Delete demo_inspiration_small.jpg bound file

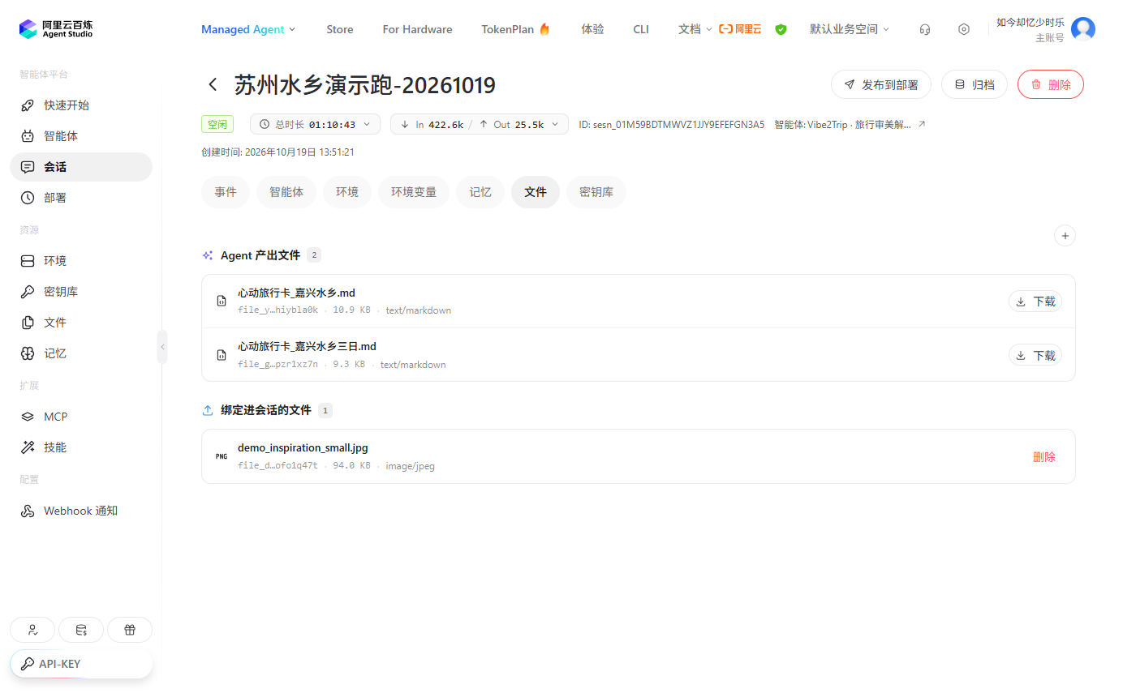[1044, 456]
